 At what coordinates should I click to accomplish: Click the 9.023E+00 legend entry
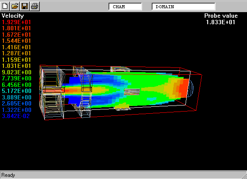(17, 72)
